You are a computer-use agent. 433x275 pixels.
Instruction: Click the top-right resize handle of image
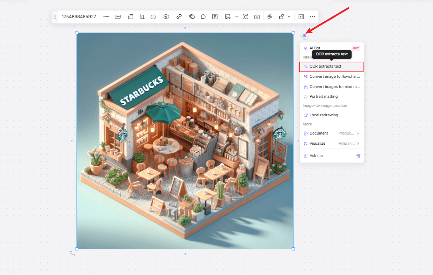click(293, 33)
